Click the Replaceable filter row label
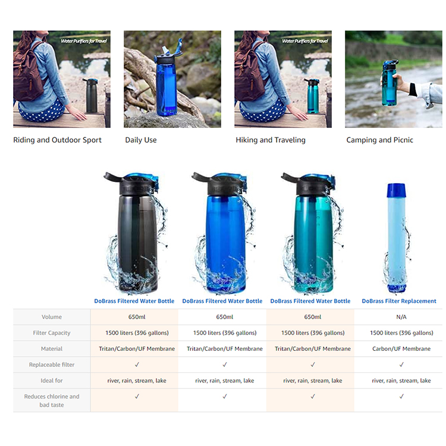The image size is (446, 446). pos(52,365)
